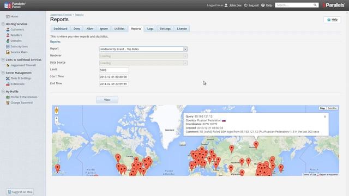The height and width of the screenshot is (196, 349).
Task: Click the Log out power icon
Action: [246, 5]
